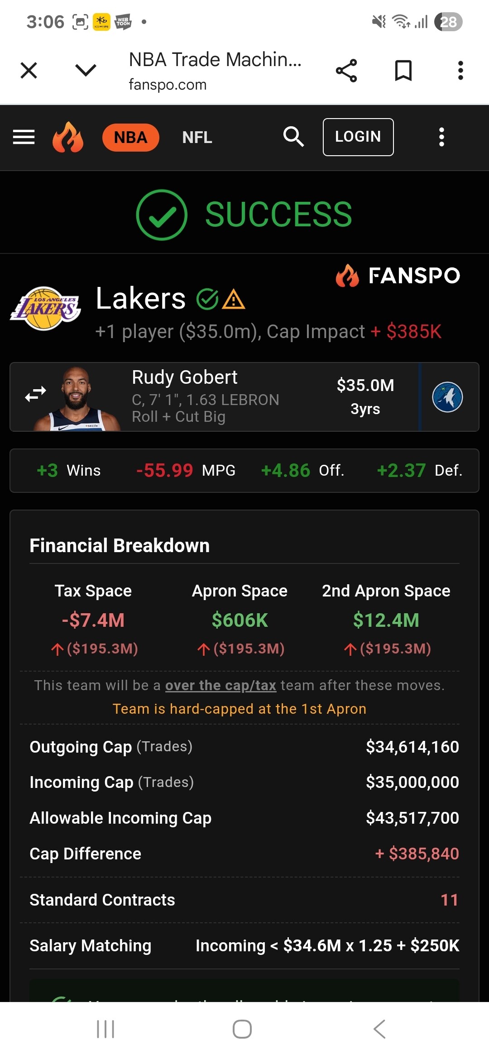Close the in-app browser window
The image size is (489, 1059).
pyautogui.click(x=29, y=71)
